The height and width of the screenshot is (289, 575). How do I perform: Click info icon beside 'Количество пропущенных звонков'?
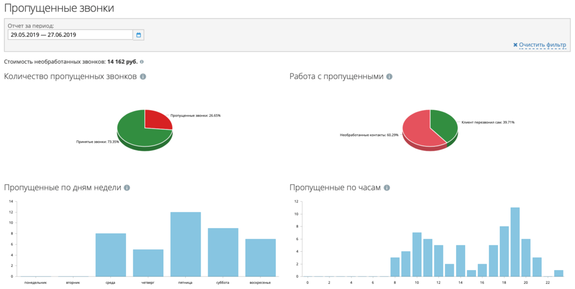[x=143, y=76]
